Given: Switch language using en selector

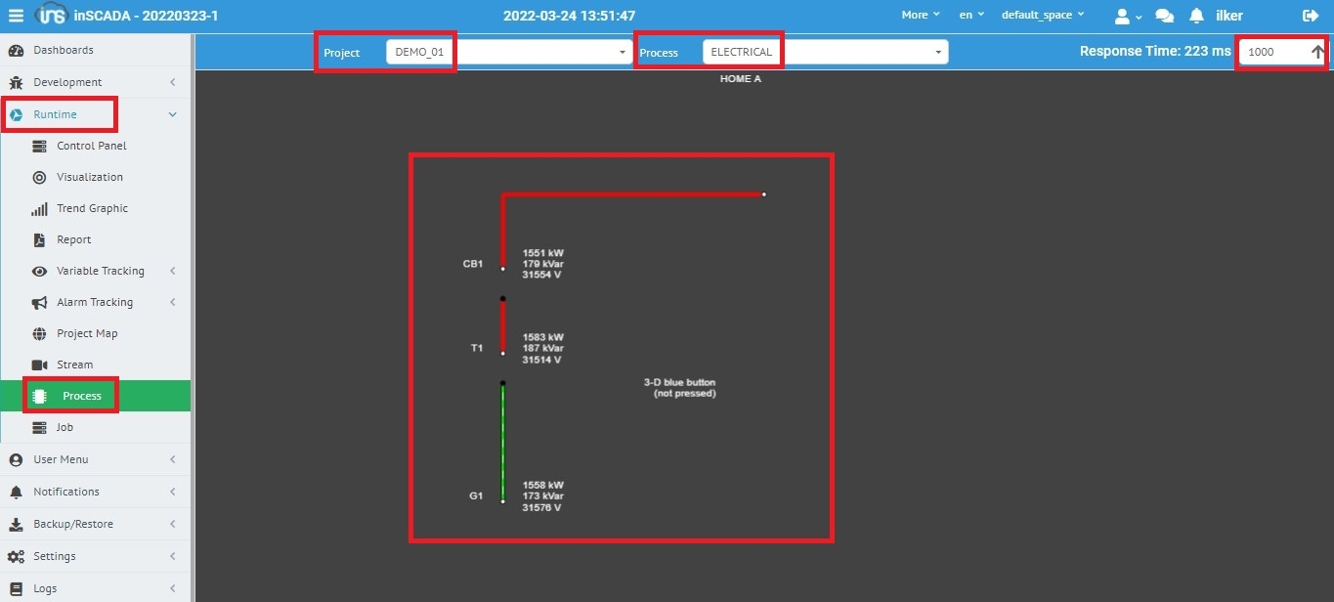Looking at the screenshot, I should (x=970, y=16).
